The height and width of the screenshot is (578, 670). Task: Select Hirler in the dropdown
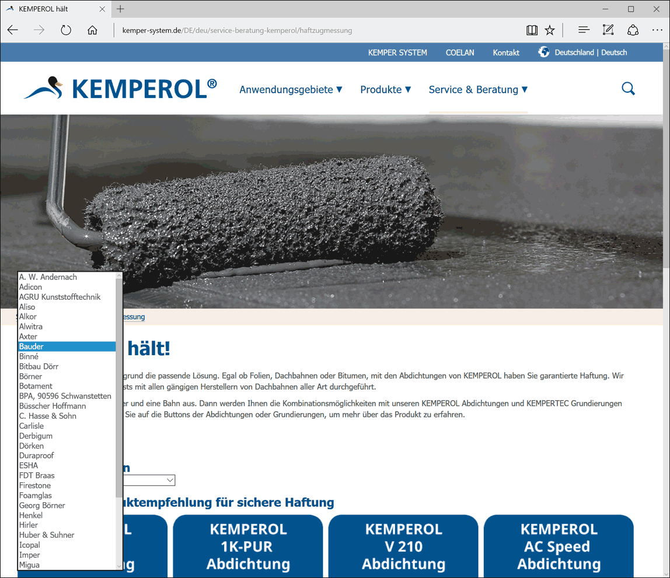click(x=67, y=525)
